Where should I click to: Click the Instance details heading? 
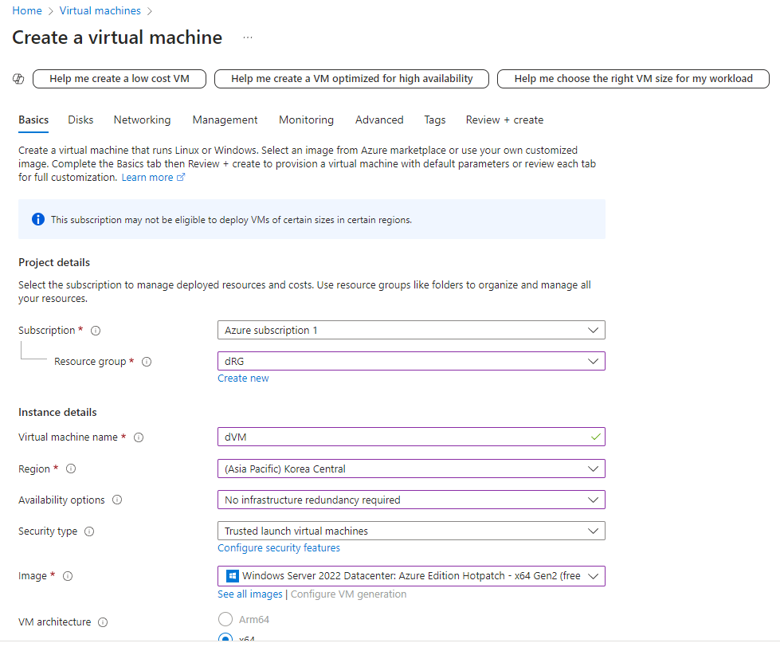57,412
